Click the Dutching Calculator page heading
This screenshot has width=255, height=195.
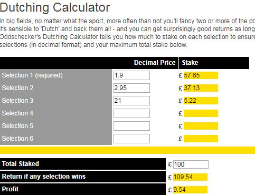coord(55,7)
